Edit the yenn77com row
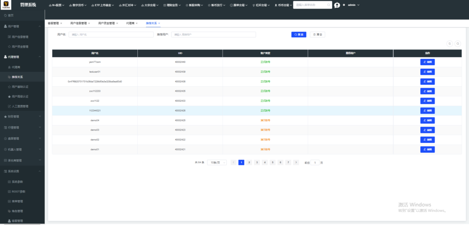 click(x=427, y=62)
